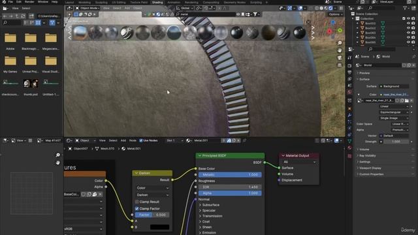Expand the Ray Visibility panel
The height and width of the screenshot is (235, 418).
coord(367,155)
